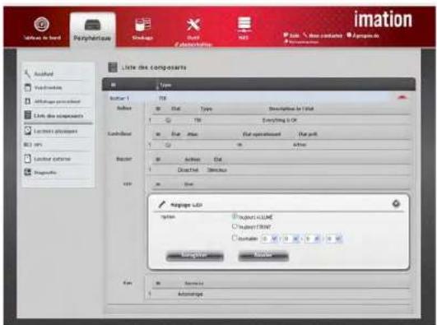Click the status icon in the 'Everything is OK' row
The height and width of the screenshot is (325, 437).
point(168,120)
